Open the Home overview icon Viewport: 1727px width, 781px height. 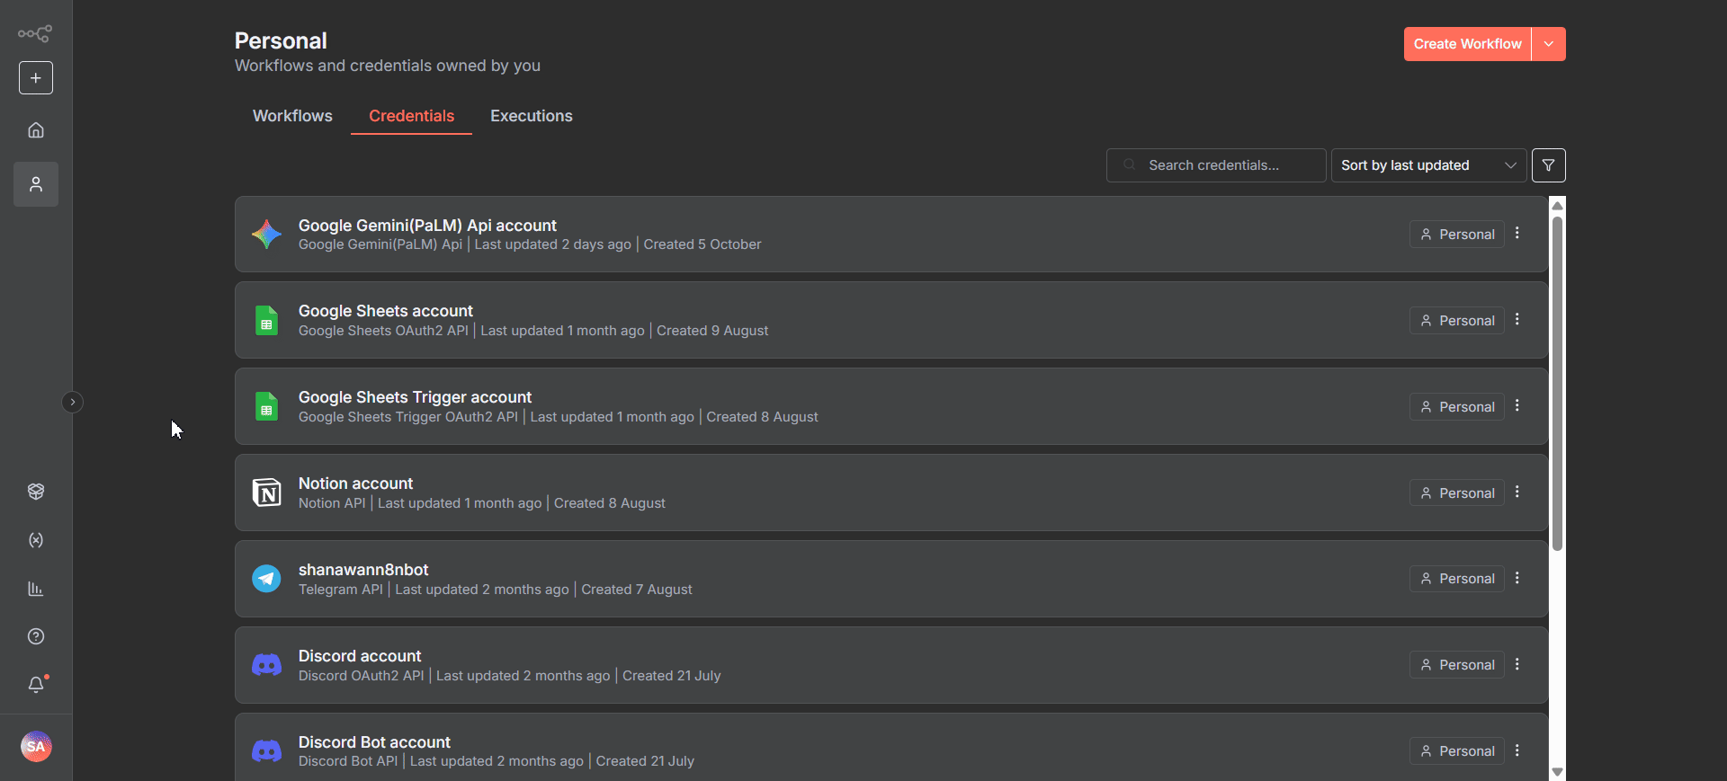pyautogui.click(x=35, y=129)
